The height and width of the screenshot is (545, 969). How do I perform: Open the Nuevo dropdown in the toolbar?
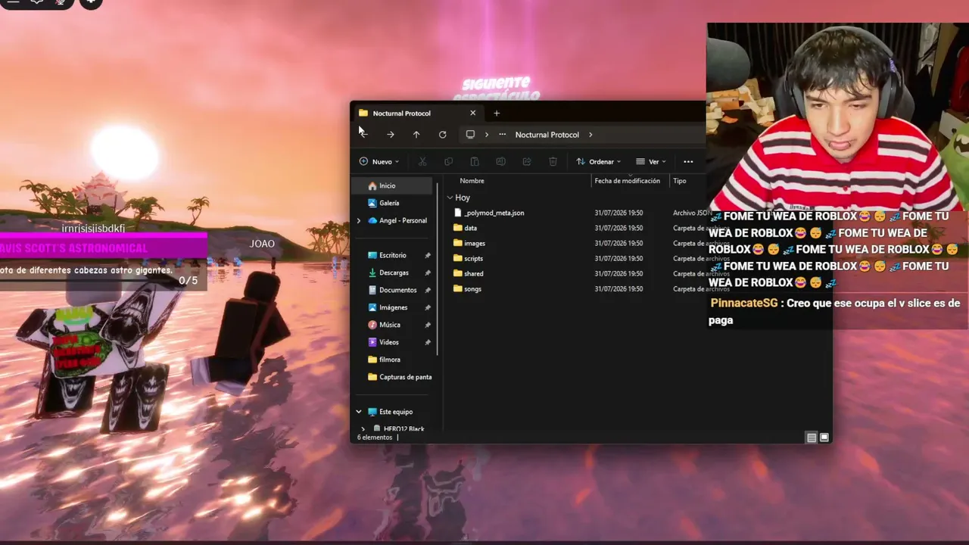point(379,161)
